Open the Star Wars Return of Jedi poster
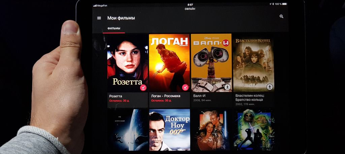The height and width of the screenshot is (154, 345). point(254,130)
